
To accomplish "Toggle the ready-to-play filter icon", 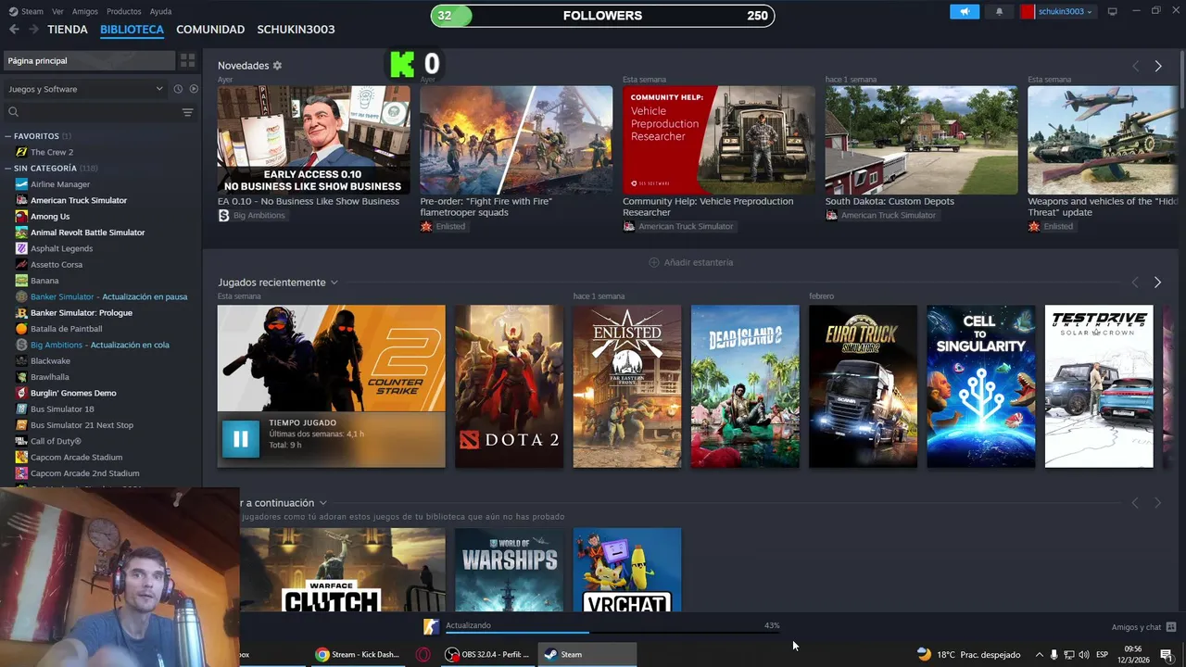I will tap(194, 89).
